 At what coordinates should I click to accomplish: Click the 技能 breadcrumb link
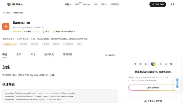tap(8, 13)
